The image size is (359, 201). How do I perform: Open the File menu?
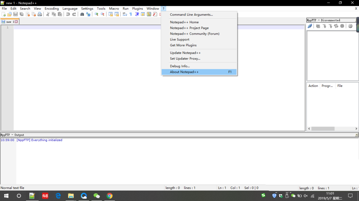4,9
